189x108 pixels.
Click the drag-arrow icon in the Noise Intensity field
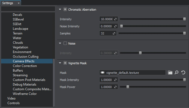click(115, 26)
